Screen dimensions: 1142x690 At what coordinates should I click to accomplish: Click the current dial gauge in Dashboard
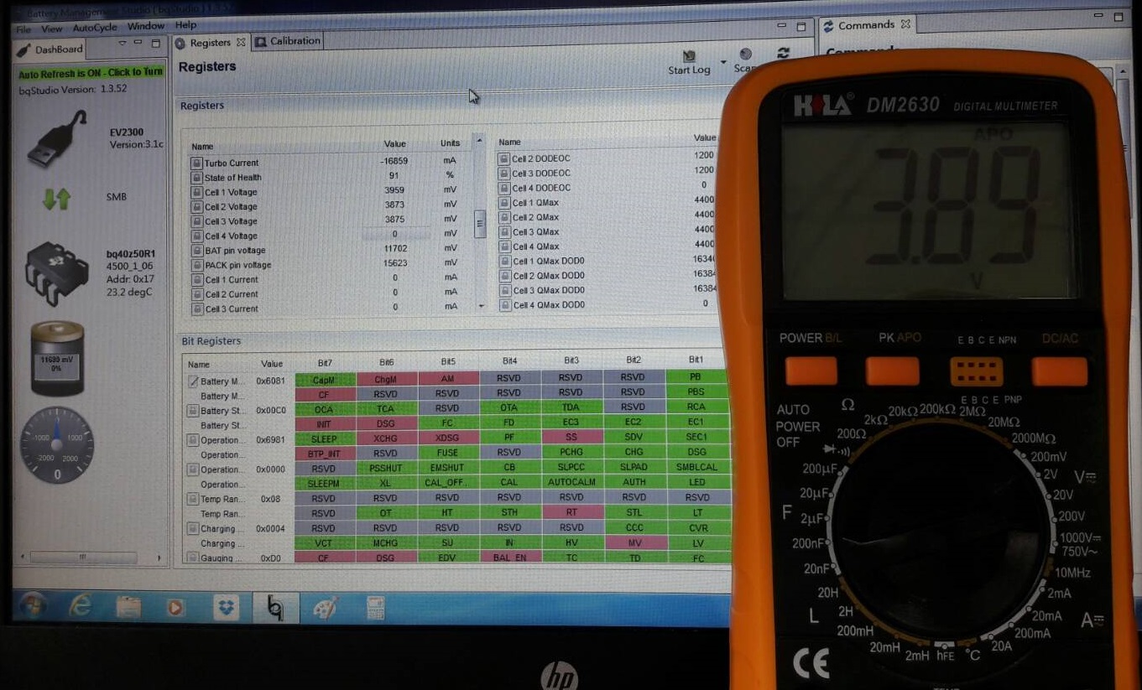click(57, 445)
